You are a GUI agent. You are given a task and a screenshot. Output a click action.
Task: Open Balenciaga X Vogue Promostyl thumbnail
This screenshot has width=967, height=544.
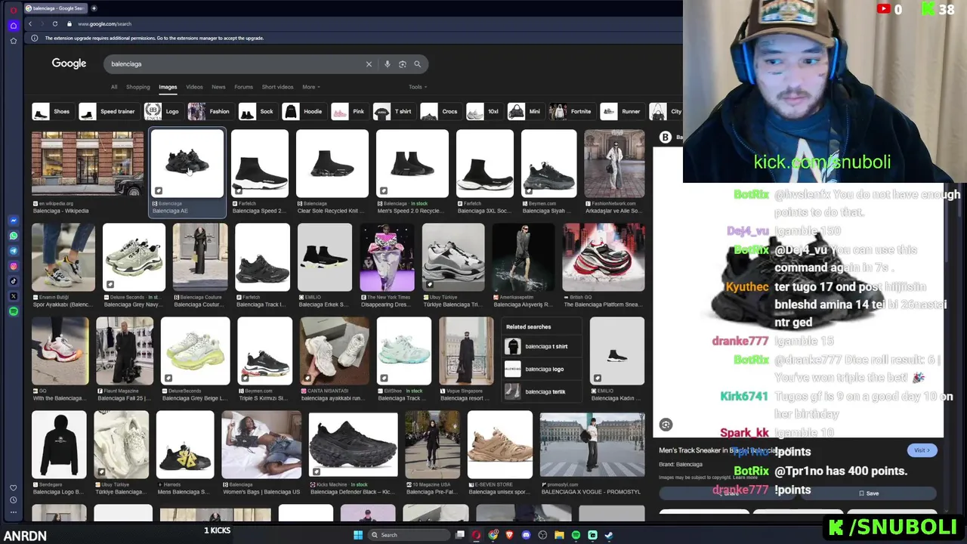(x=592, y=445)
